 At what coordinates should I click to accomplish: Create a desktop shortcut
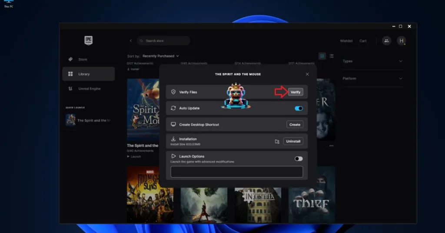coord(295,125)
